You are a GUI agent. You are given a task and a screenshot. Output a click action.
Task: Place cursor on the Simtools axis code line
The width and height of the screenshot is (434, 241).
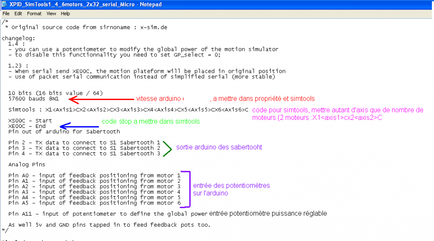click(x=128, y=110)
